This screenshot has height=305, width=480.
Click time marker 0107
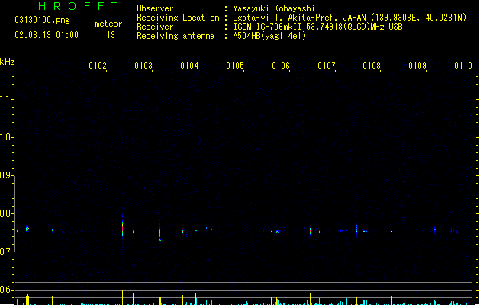click(327, 66)
